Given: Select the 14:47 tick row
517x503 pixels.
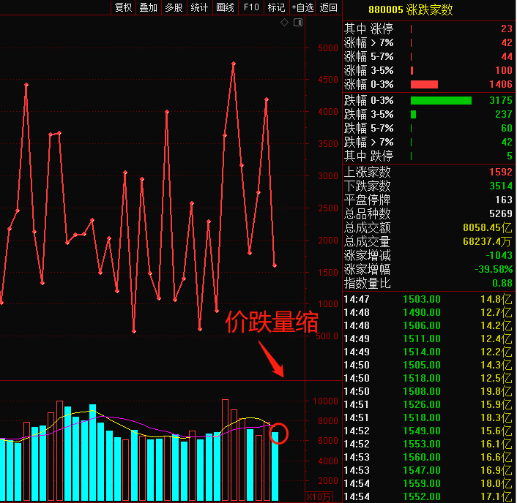Looking at the screenshot, I should click(428, 299).
